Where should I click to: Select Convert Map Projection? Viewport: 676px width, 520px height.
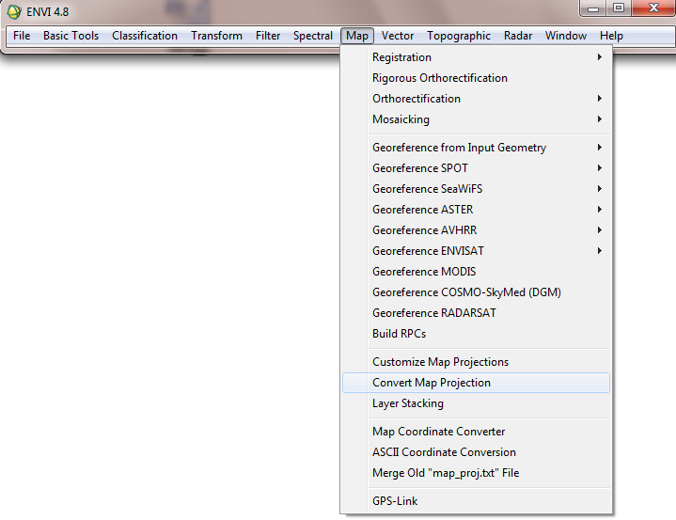coord(476,383)
